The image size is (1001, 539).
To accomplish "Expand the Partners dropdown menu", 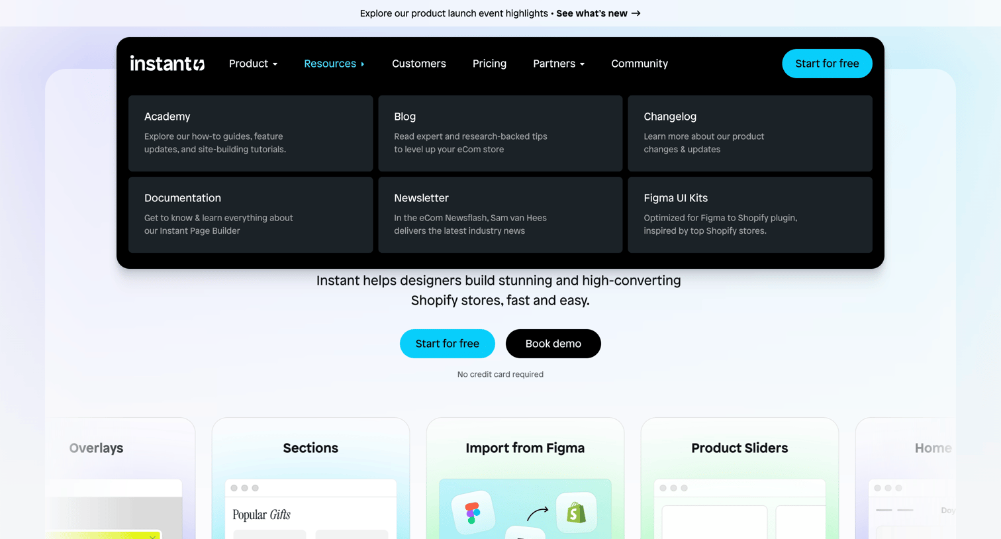I will pos(559,64).
